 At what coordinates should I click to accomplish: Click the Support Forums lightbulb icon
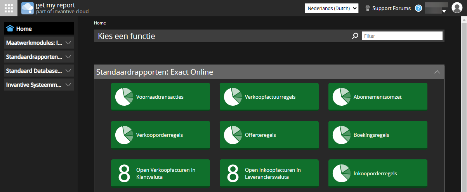(367, 8)
